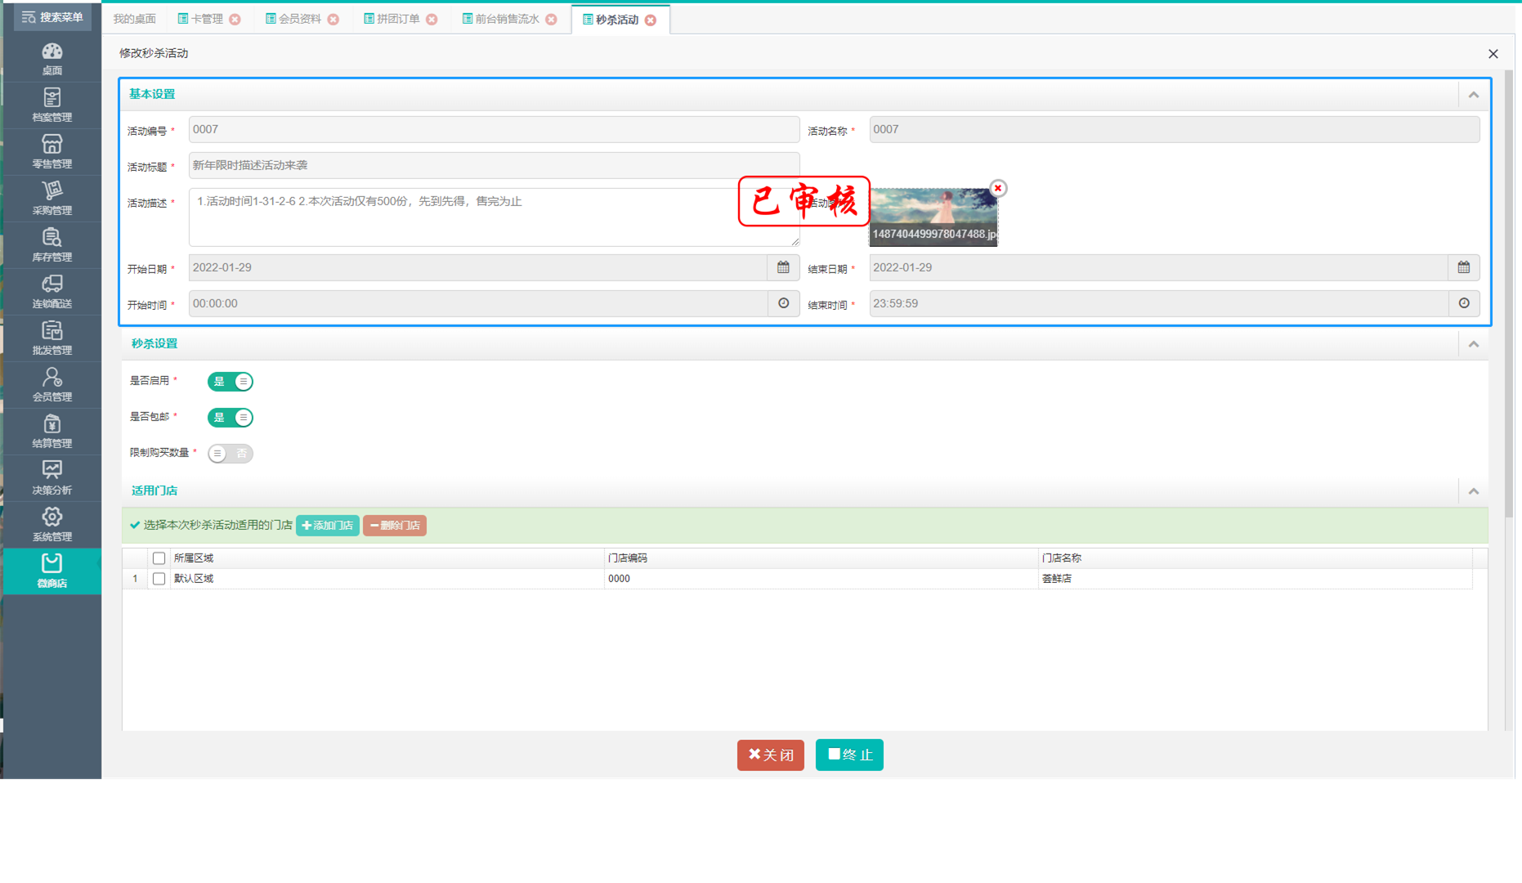The height and width of the screenshot is (883, 1522).
Task: Open 采购管理 in the sidebar
Action: coord(51,198)
